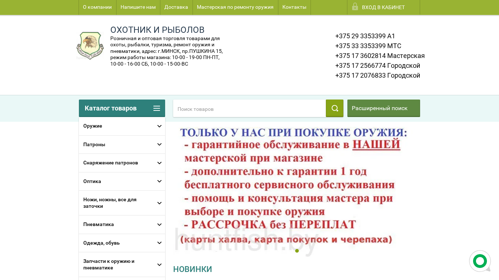This screenshot has height=280, width=499.
Task: Click phone +375 17 2076833 Городской
Action: [x=378, y=75]
